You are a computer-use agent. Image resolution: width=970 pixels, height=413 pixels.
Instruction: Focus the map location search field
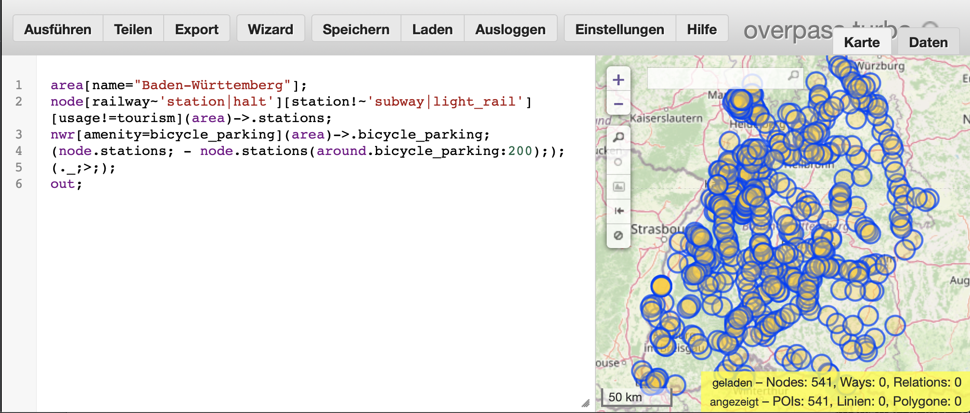point(719,77)
